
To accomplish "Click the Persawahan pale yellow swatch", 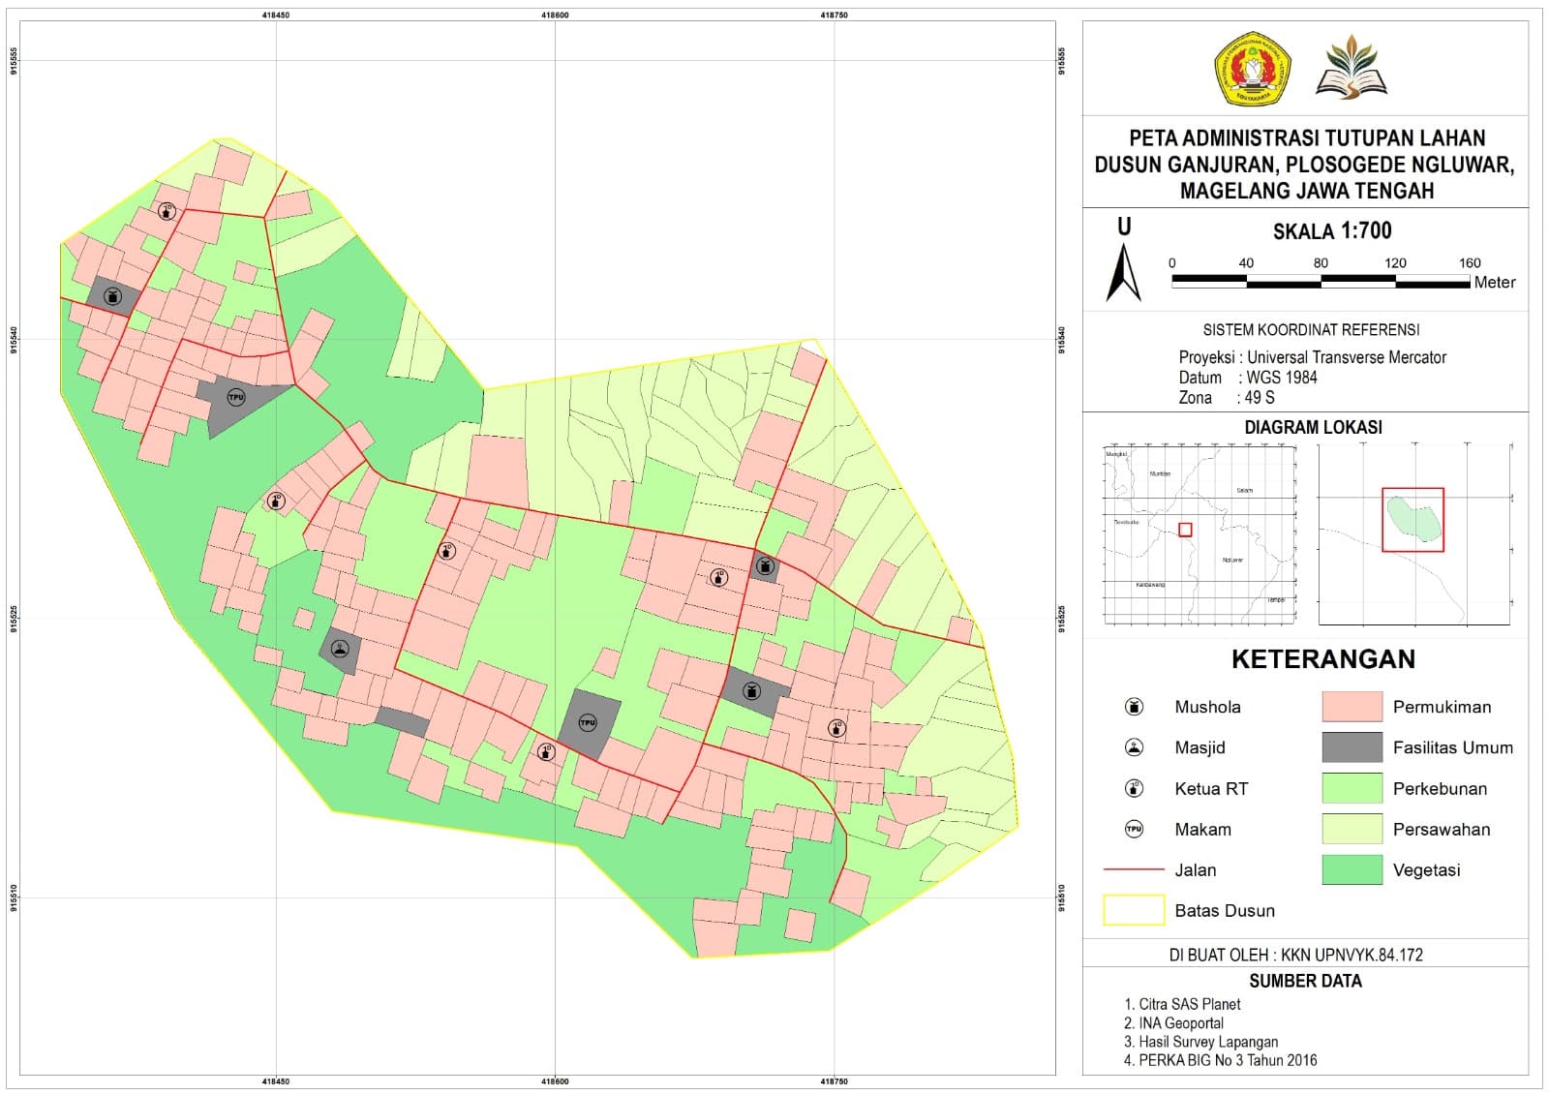I will [1352, 829].
